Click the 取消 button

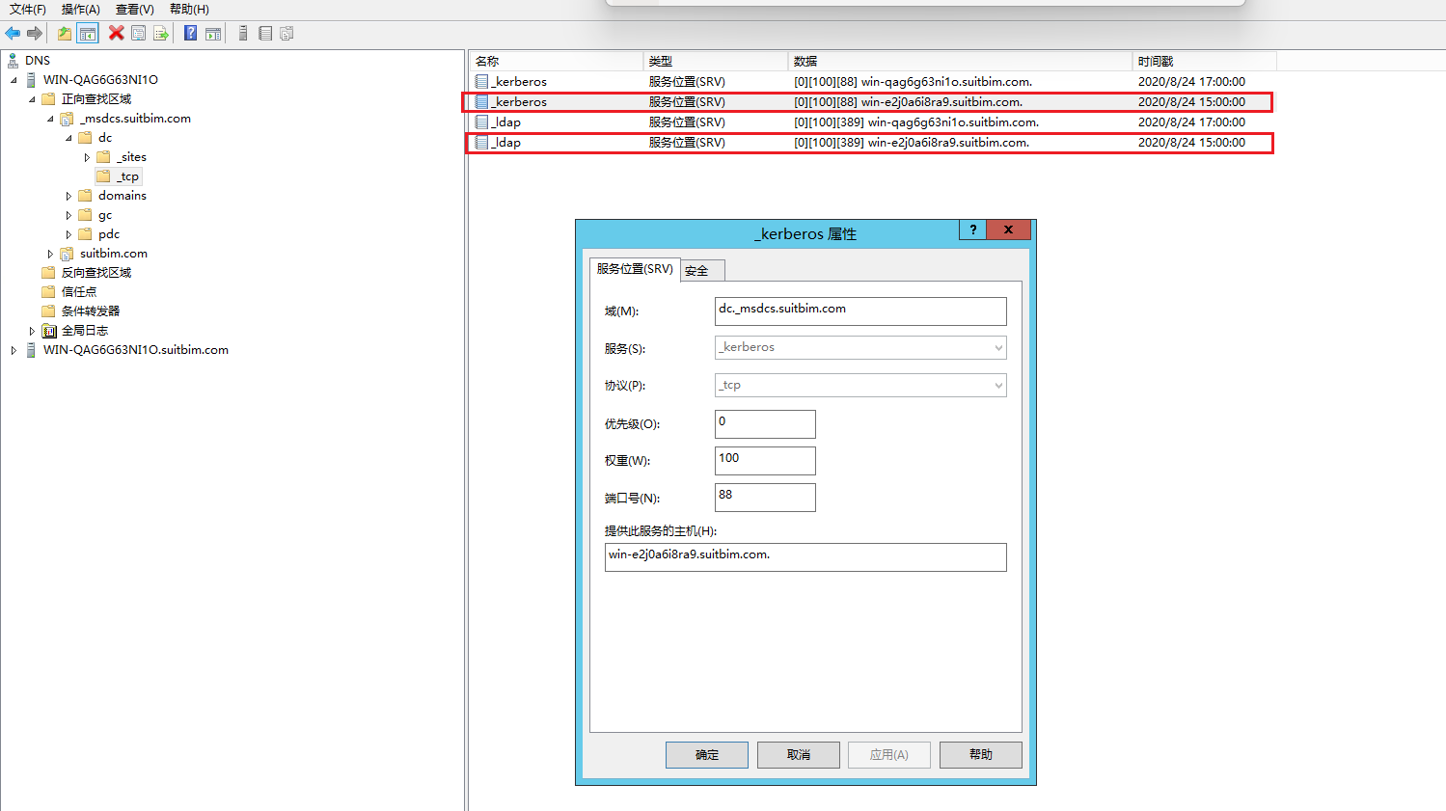point(798,755)
